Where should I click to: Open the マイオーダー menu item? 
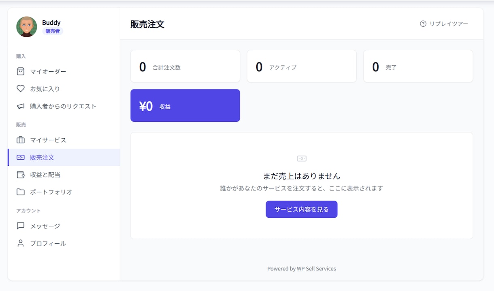64,71
